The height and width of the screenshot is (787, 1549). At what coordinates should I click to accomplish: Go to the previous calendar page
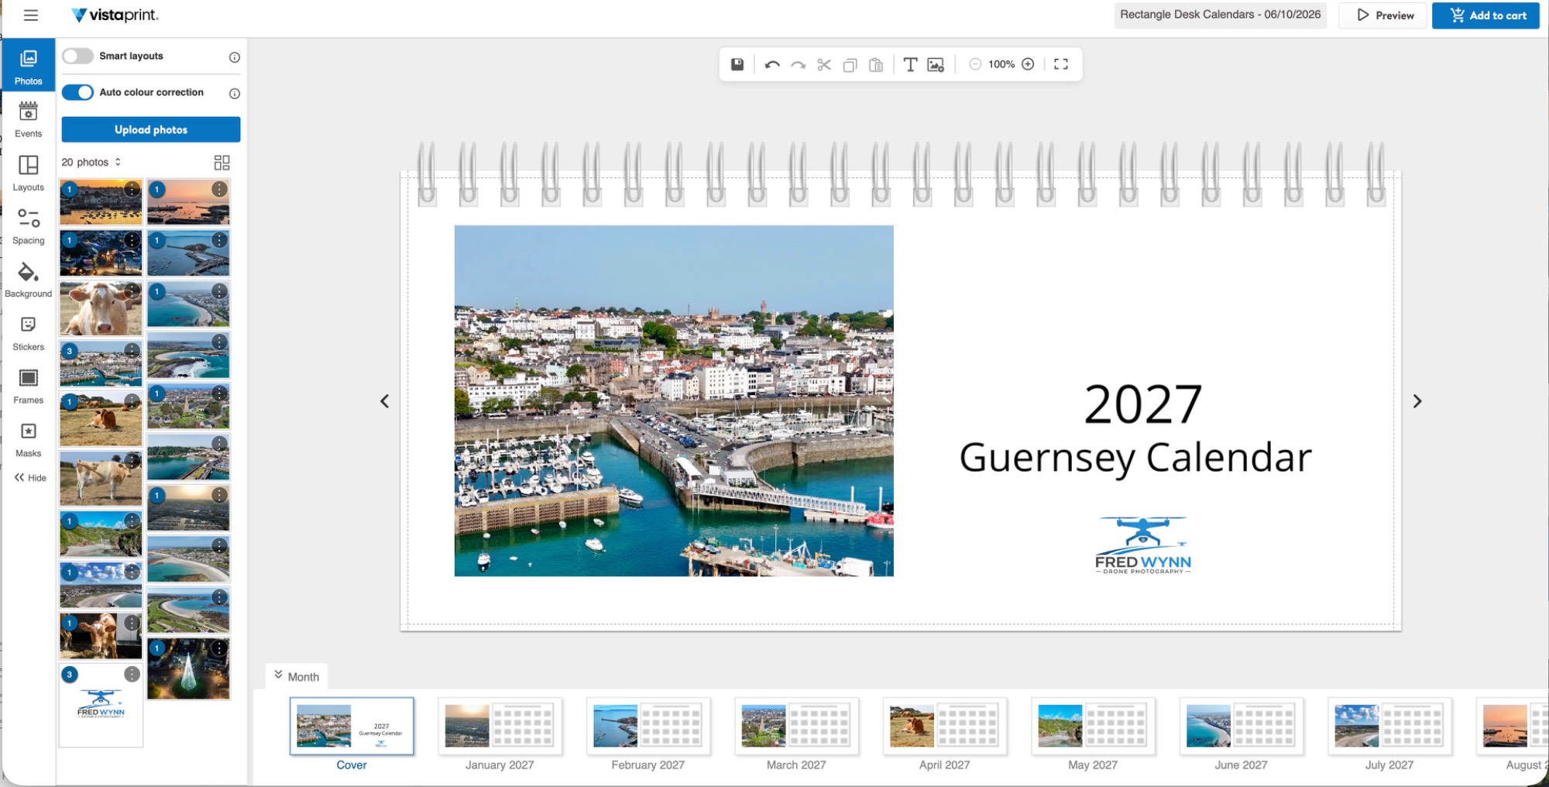pos(385,401)
